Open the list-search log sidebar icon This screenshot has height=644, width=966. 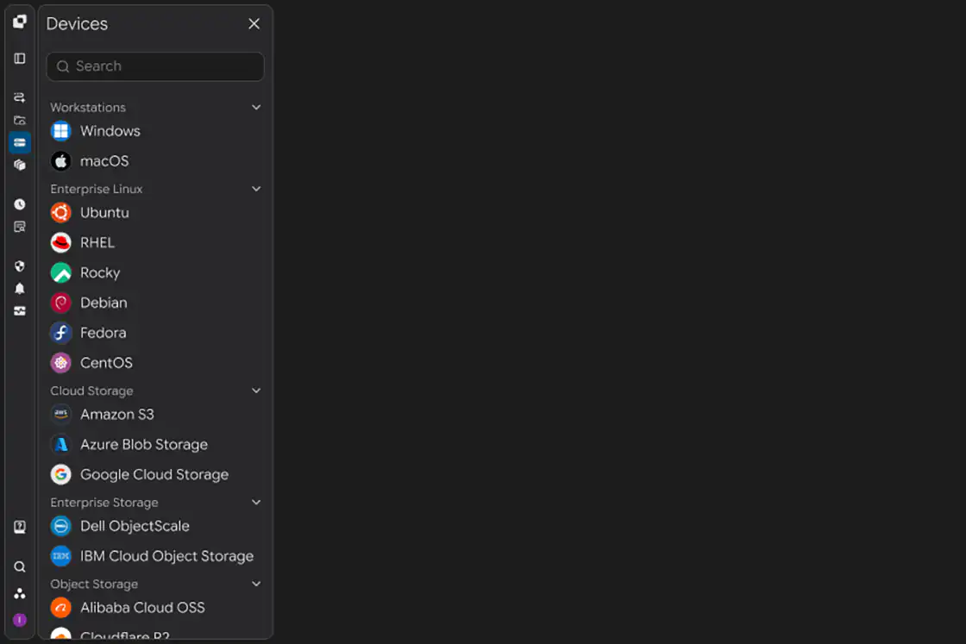[20, 228]
